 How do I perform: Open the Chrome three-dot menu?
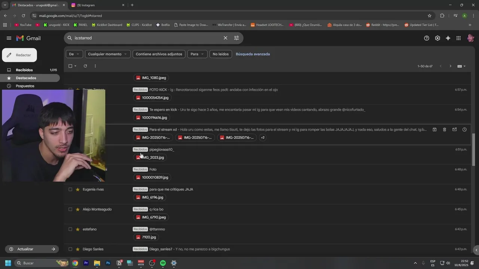point(473,16)
